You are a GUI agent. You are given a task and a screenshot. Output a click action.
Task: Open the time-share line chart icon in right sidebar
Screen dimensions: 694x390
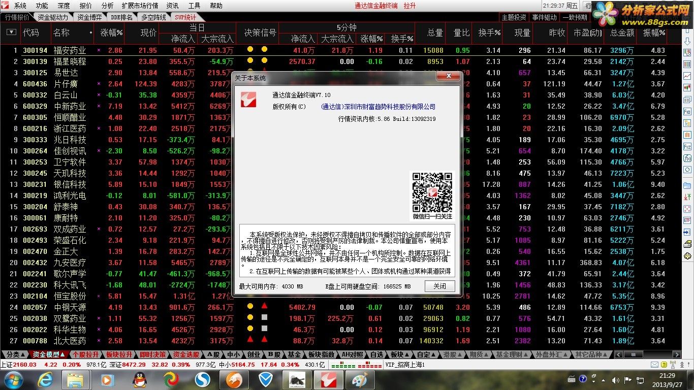pos(687,76)
